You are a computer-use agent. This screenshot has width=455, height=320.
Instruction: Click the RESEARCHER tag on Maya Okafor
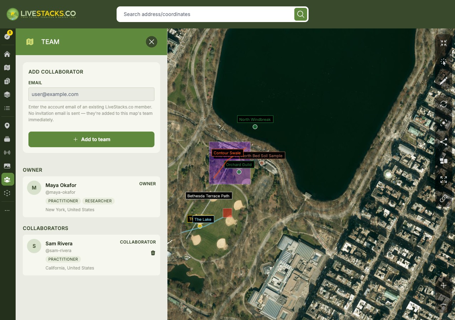tap(98, 201)
